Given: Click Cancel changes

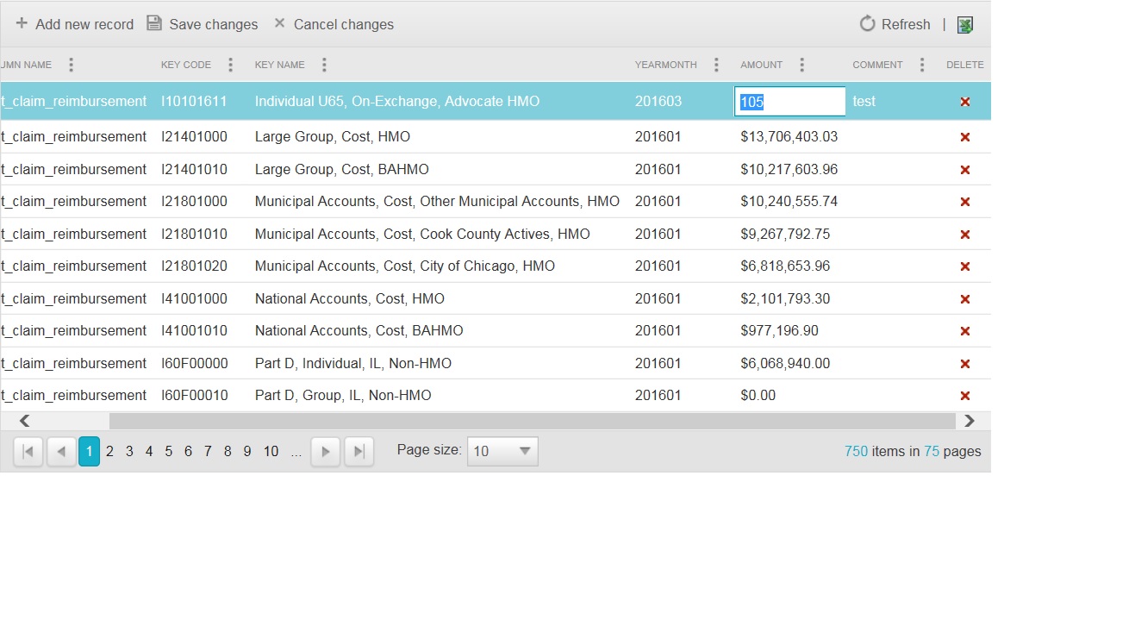Looking at the screenshot, I should pos(334,24).
